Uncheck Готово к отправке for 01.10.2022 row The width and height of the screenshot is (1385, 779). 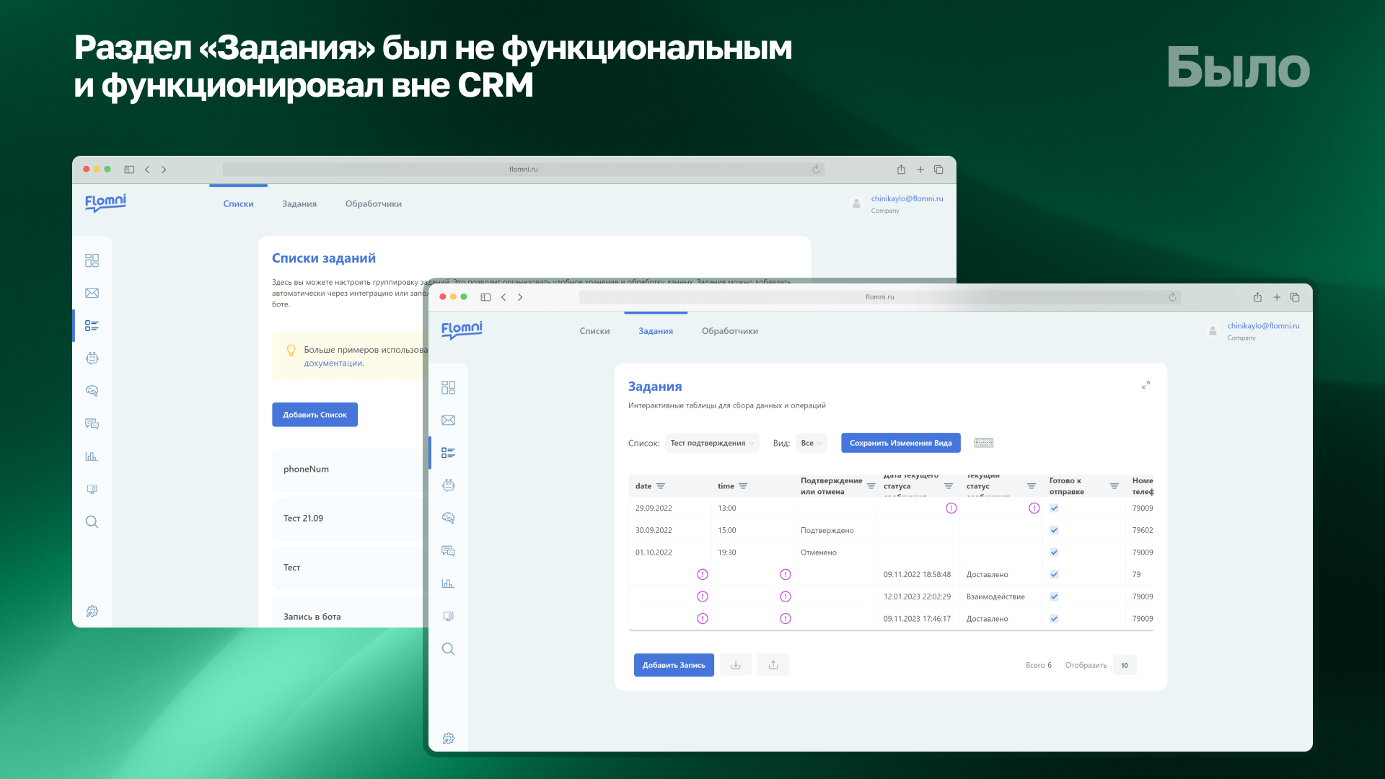pyautogui.click(x=1054, y=552)
